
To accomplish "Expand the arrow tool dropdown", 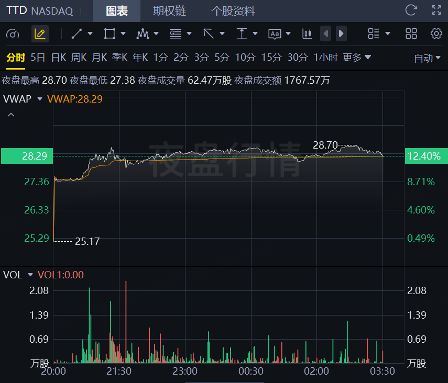I will point(222,33).
